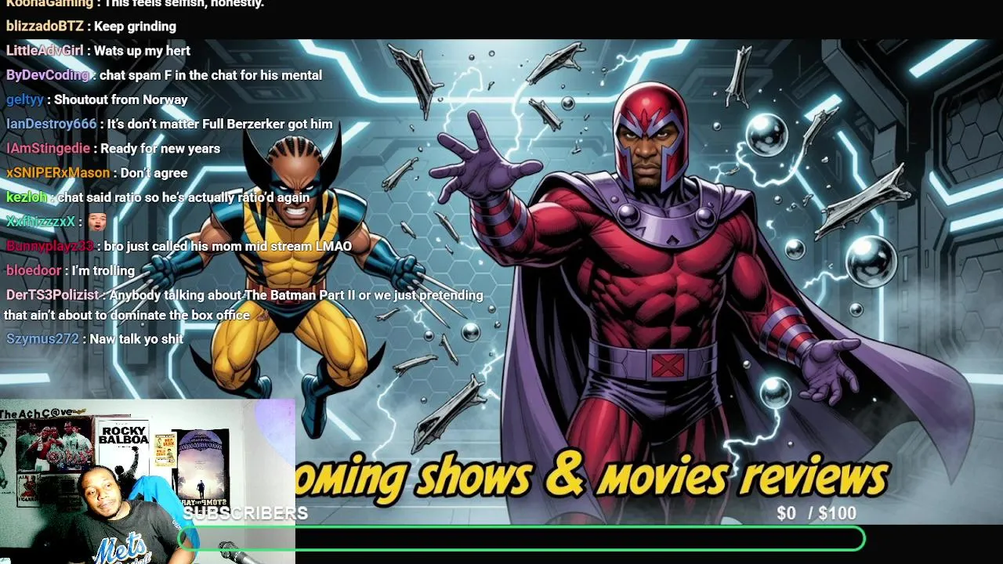This screenshot has height=564, width=1003.
Task: Click message 'Naw talk yo shit'
Action: (x=136, y=338)
